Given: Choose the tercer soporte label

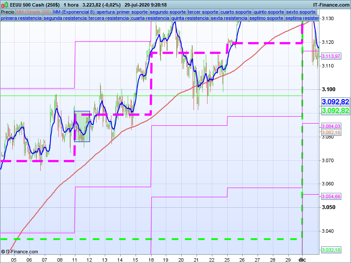Looking at the screenshot, I should point(203,12).
